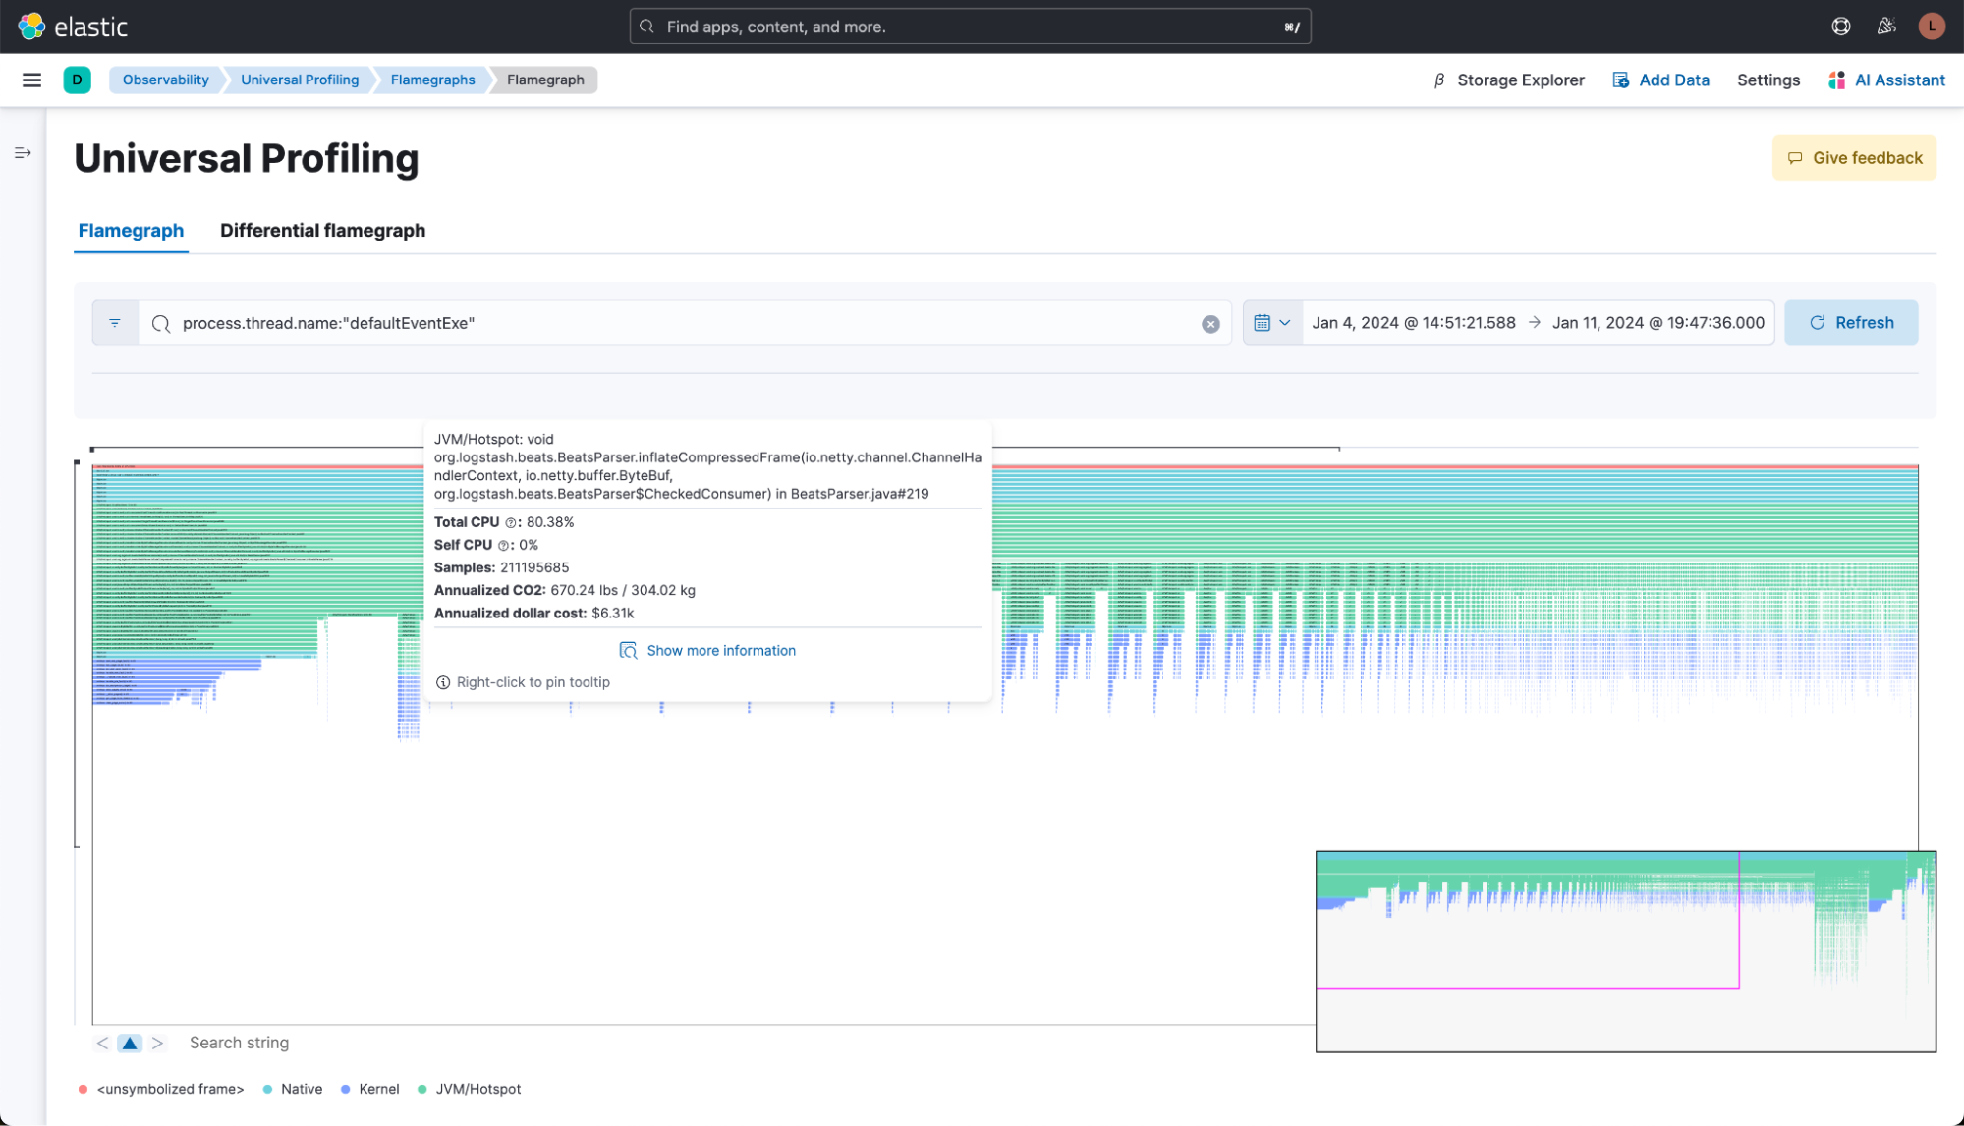
Task: Open the newsfeed celebration icon
Action: coord(1885,27)
